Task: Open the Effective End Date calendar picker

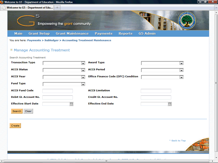Action: (x=170, y=104)
